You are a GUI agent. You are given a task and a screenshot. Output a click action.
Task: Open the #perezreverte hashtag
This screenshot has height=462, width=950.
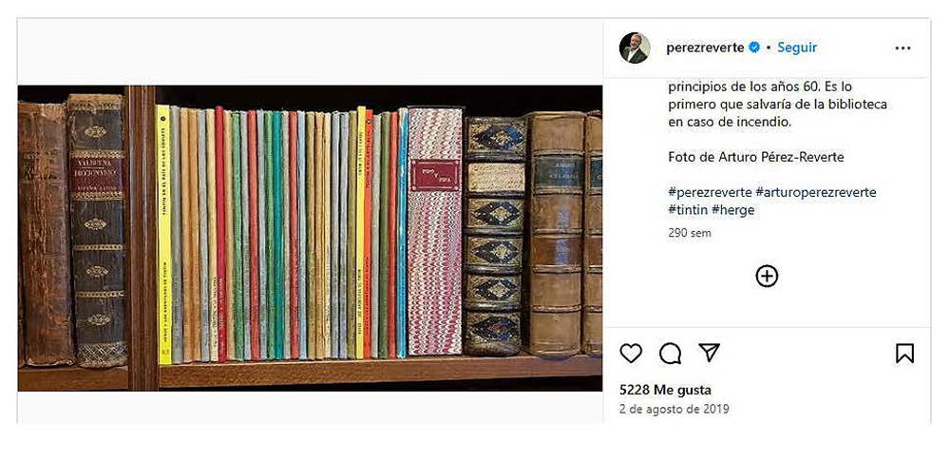point(710,192)
